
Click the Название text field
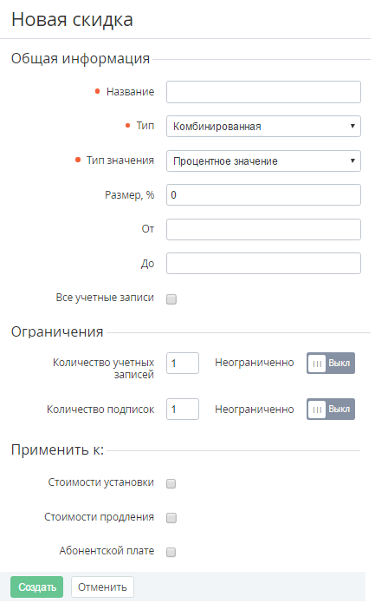click(263, 92)
